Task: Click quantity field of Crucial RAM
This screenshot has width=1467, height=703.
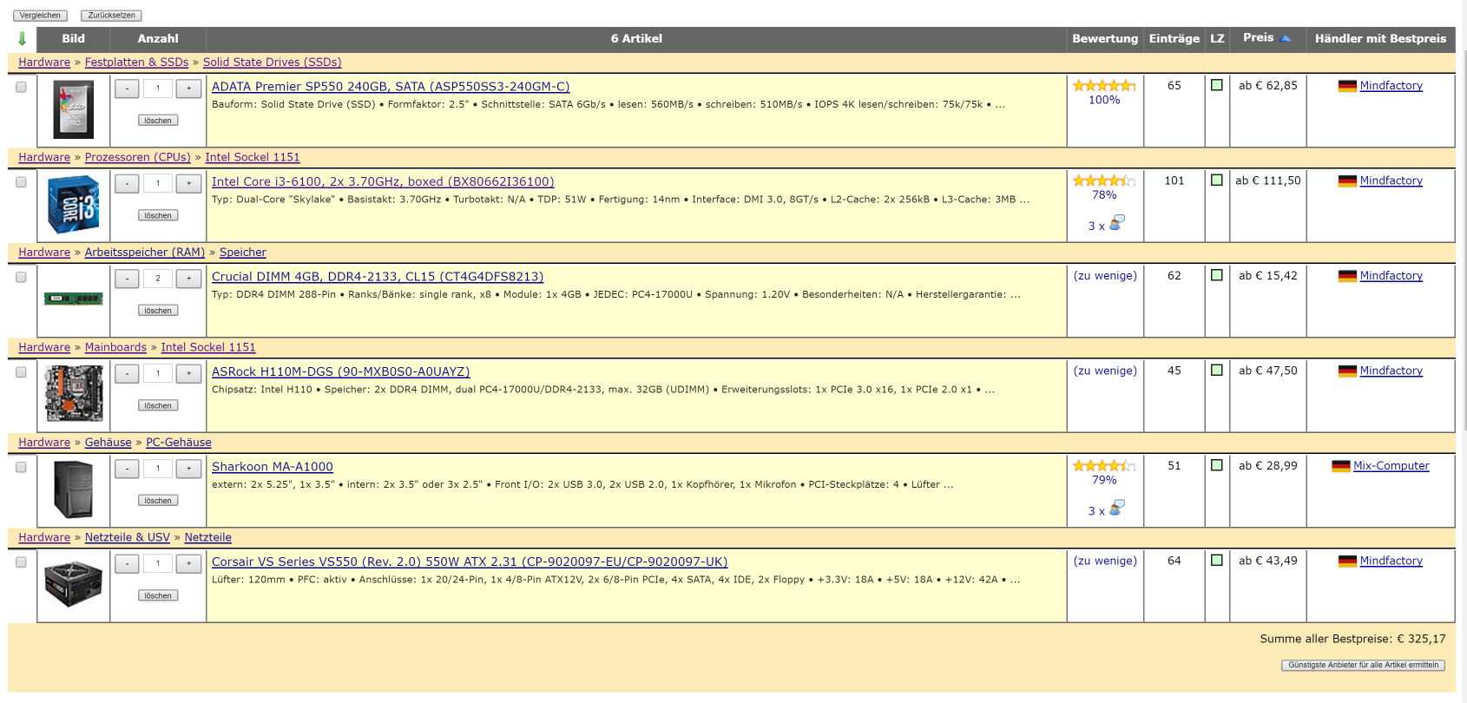Action: [158, 279]
